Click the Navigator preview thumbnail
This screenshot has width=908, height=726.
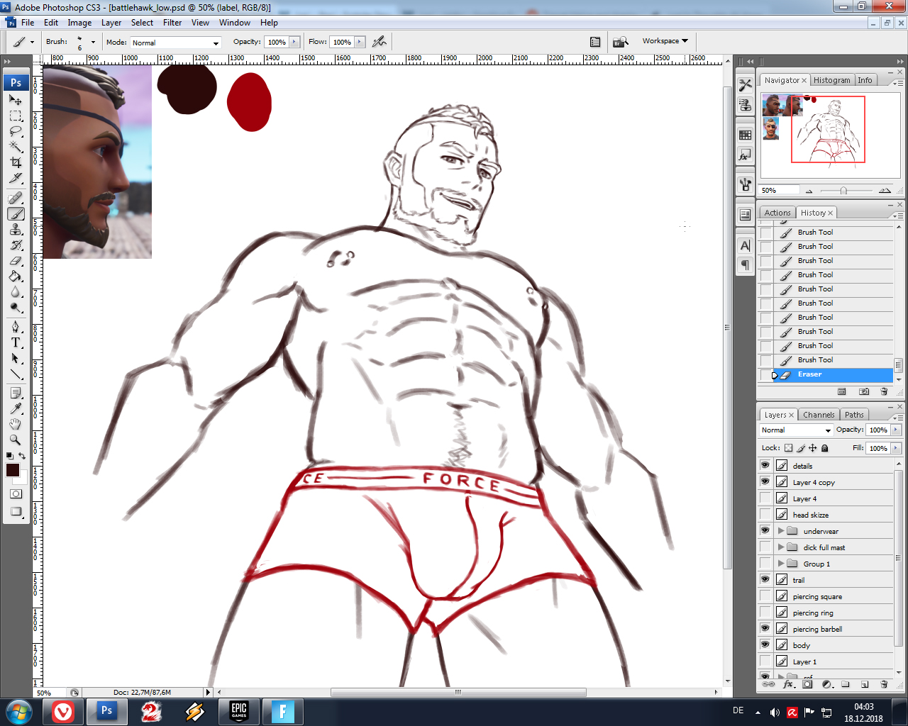(x=830, y=135)
